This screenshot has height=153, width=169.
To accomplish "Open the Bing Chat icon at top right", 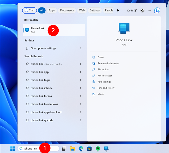I will [x=157, y=10].
